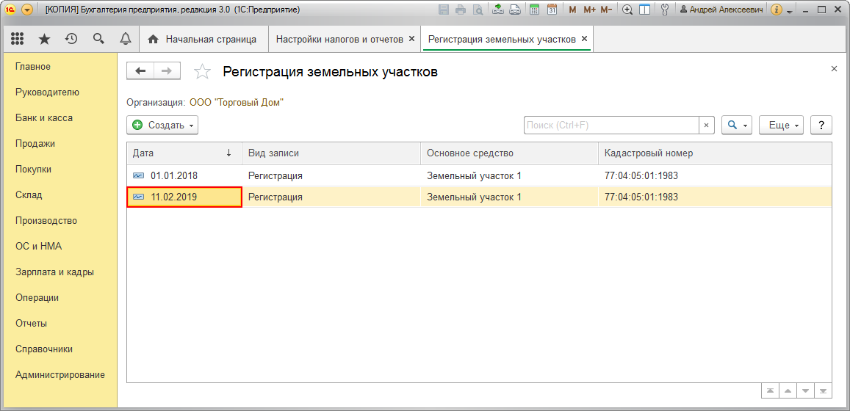Click in the Поиск (Ctrl+F) search field
This screenshot has height=411, width=850.
pyautogui.click(x=611, y=126)
